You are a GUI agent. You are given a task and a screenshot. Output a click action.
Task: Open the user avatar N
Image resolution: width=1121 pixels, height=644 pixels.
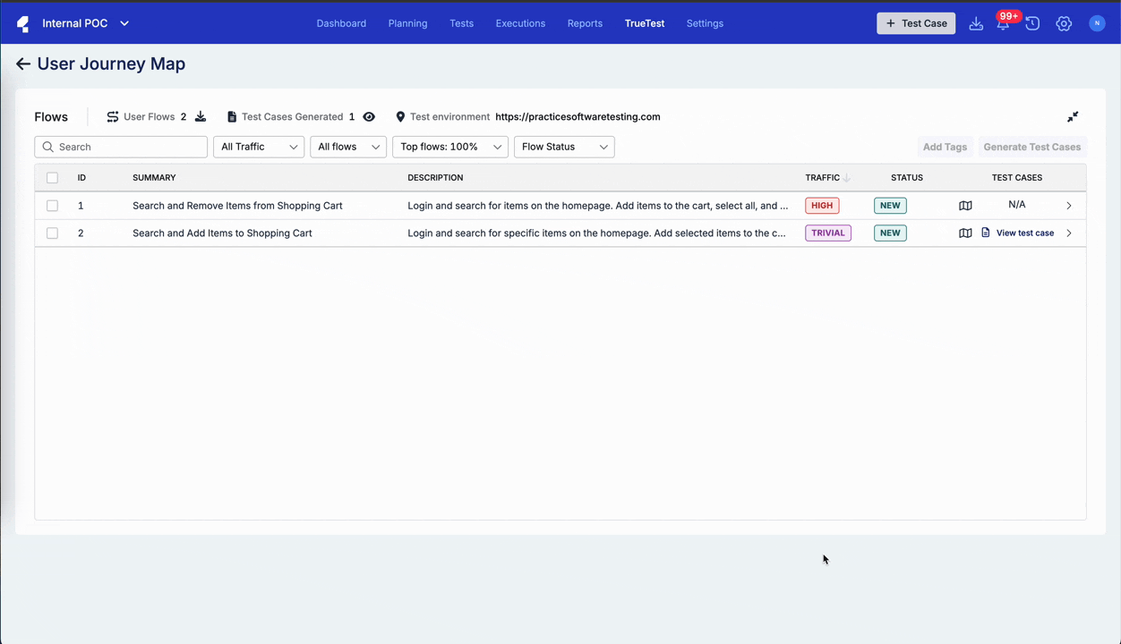pyautogui.click(x=1097, y=23)
